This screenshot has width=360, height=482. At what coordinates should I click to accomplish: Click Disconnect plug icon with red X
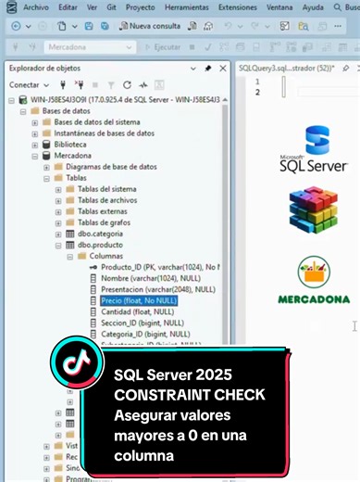coord(80,84)
